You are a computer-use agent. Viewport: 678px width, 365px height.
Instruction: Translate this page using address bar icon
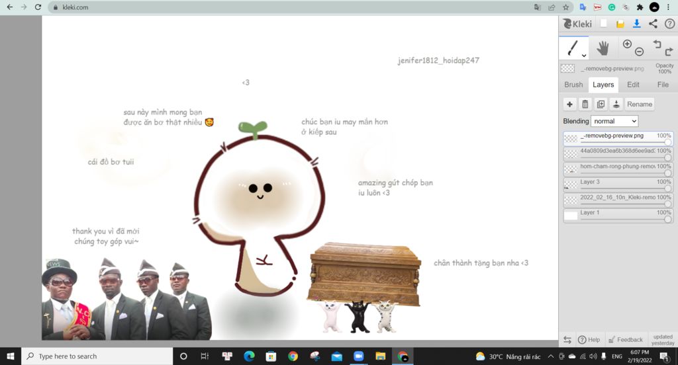[x=538, y=7]
